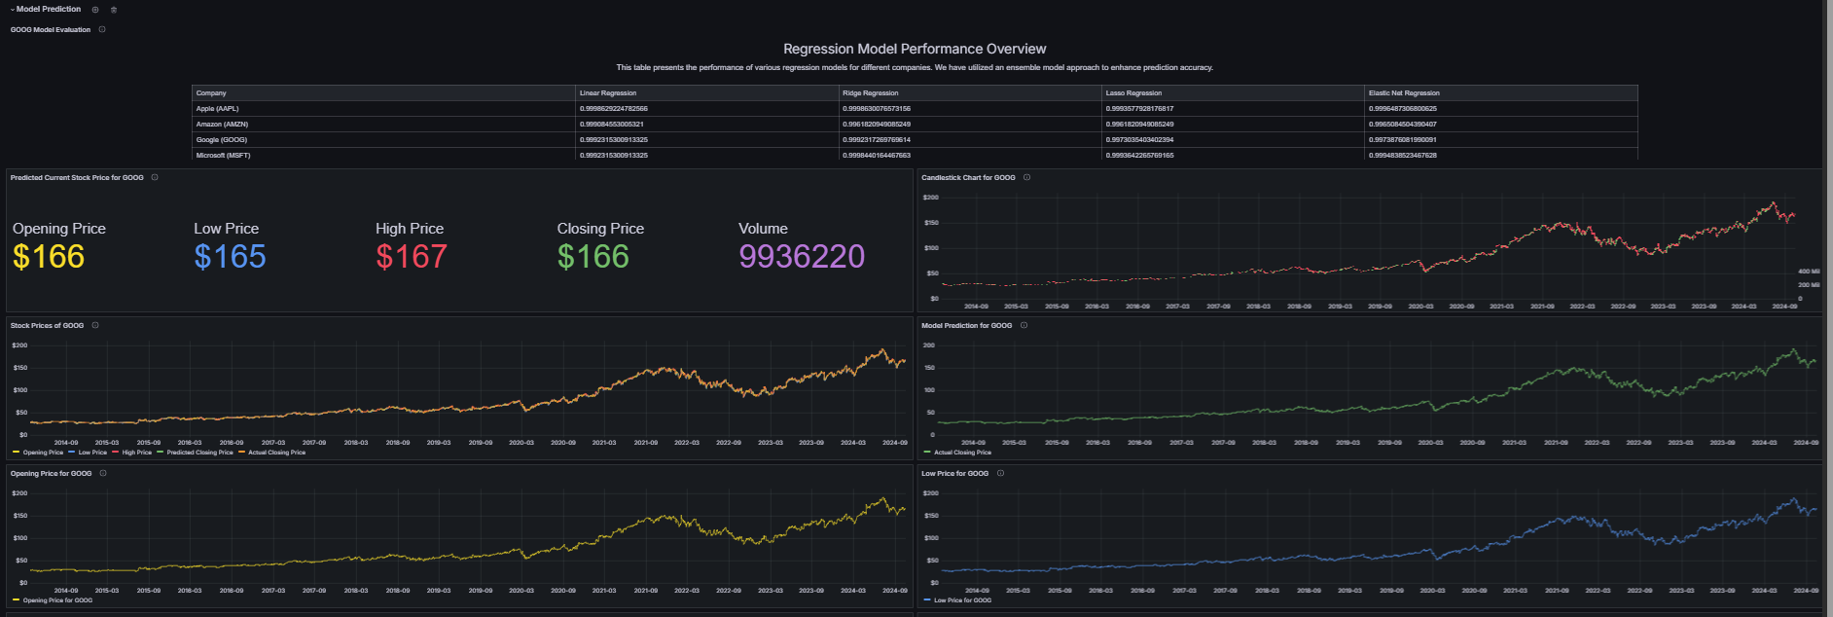1833x617 pixels.
Task: Click info icon for Low Price for GOOG
Action: (1000, 473)
